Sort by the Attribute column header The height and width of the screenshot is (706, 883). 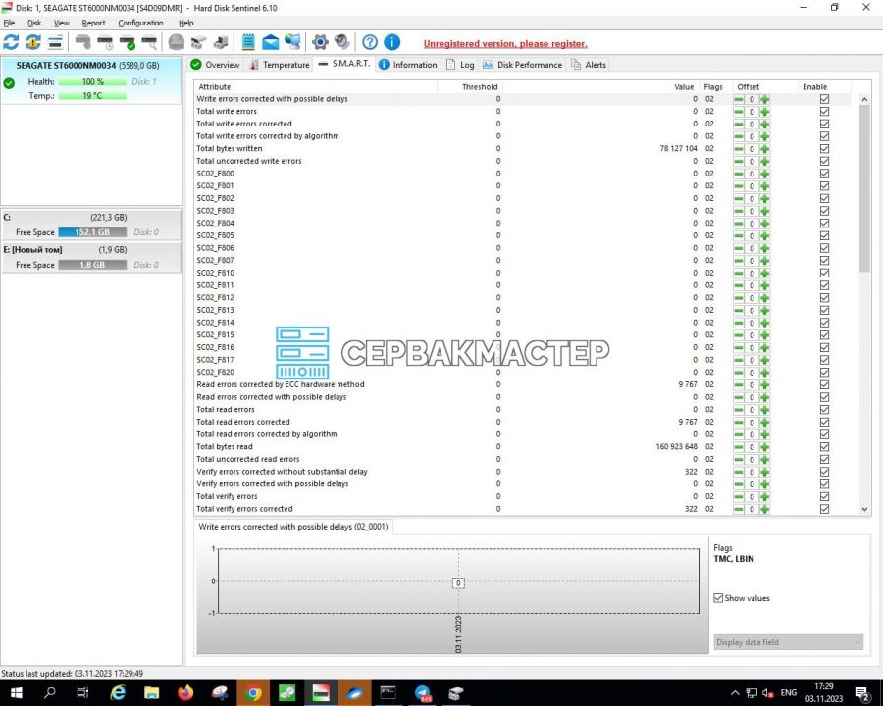tap(315, 86)
